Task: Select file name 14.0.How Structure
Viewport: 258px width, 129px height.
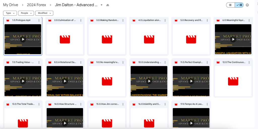Action: (x=65, y=104)
